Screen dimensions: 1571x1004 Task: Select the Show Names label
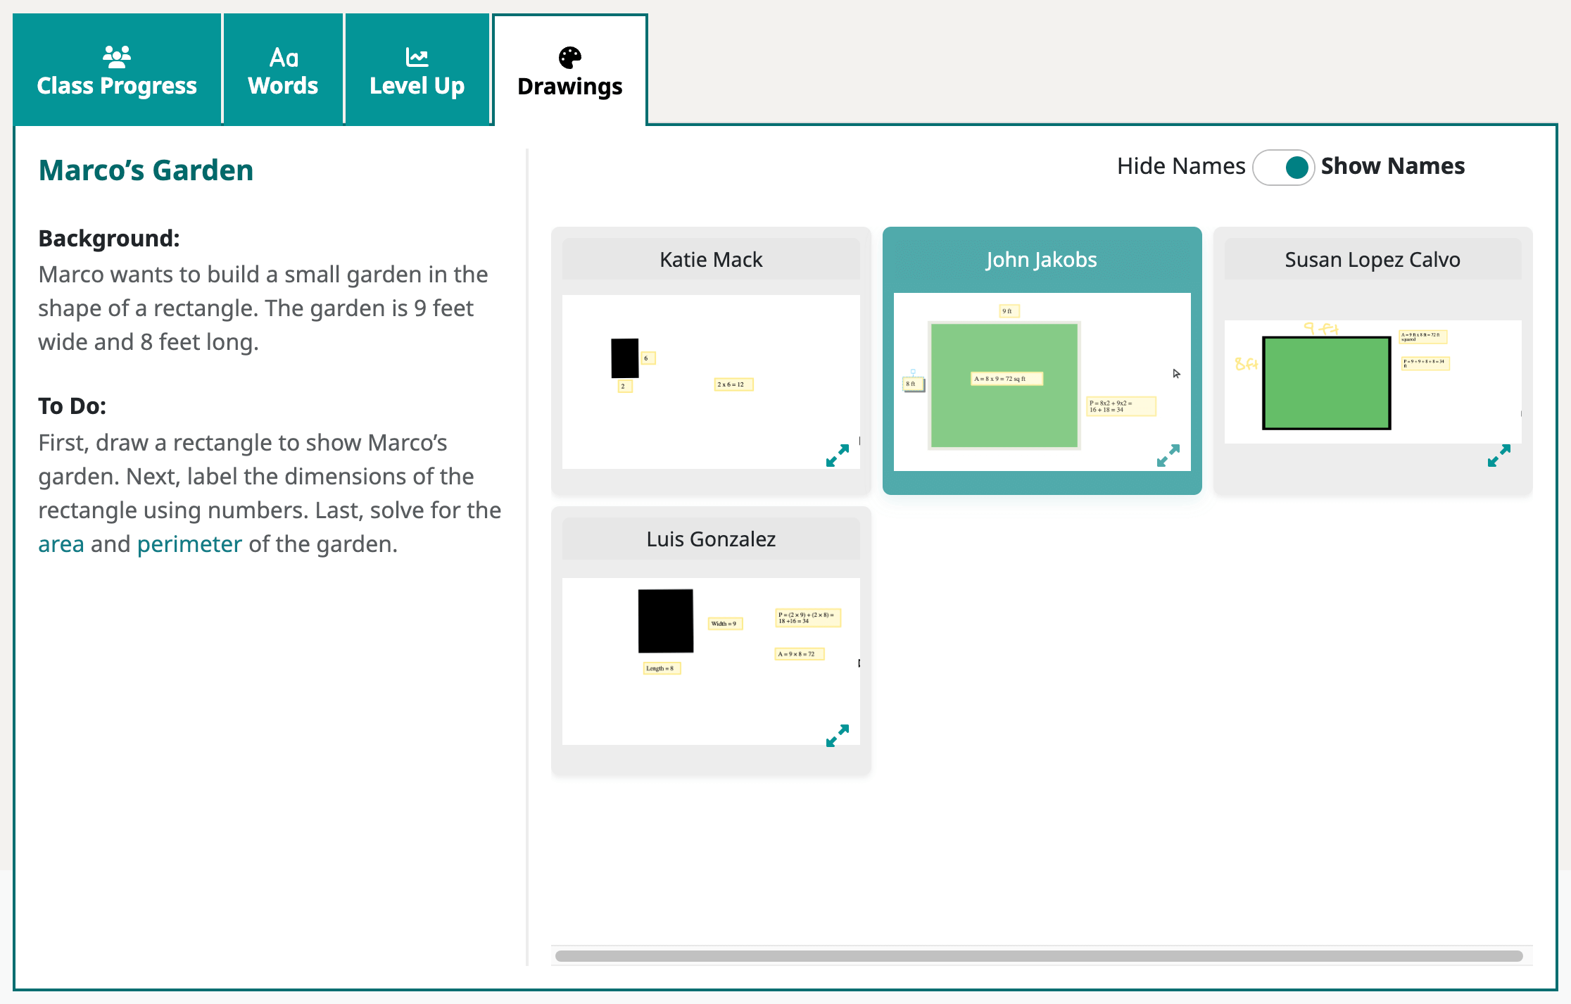[1392, 166]
